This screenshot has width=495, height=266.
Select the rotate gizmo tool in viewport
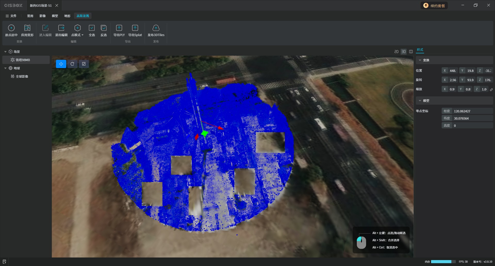[72, 64]
